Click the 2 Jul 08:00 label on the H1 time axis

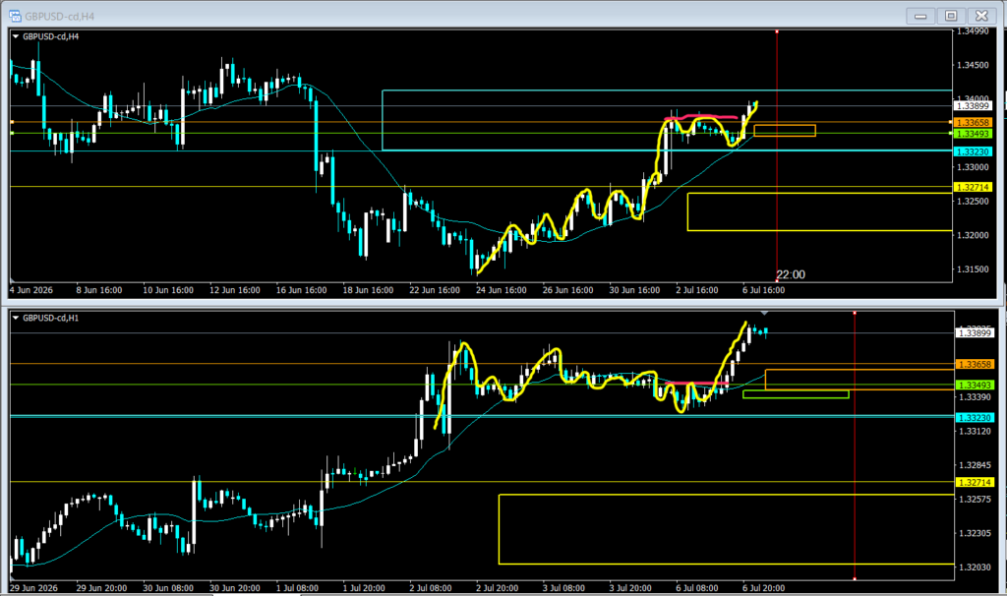pyautogui.click(x=431, y=588)
